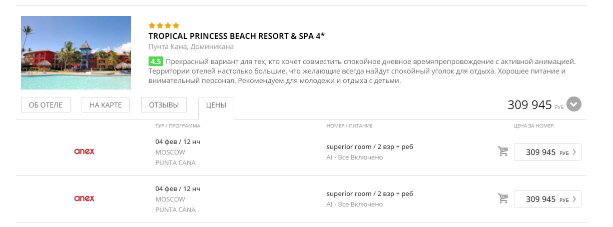Screen dimensions: 613x227
Task: Click Пунта Кана, Доминикана location text
Action: pos(191,47)
